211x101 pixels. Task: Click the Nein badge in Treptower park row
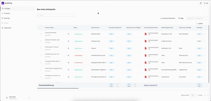(199, 41)
